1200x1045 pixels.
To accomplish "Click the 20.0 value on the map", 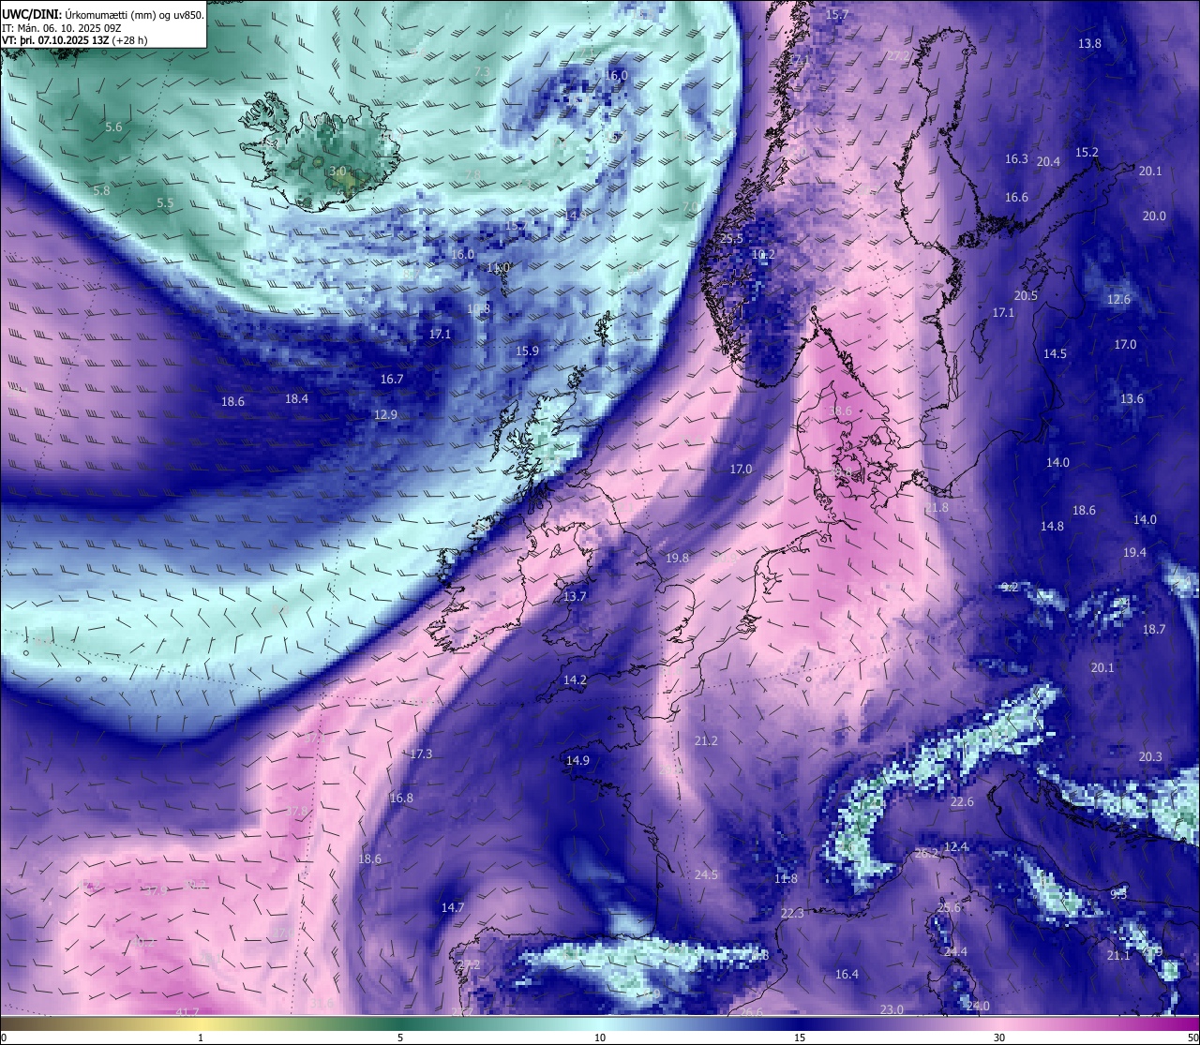I will pyautogui.click(x=1154, y=216).
